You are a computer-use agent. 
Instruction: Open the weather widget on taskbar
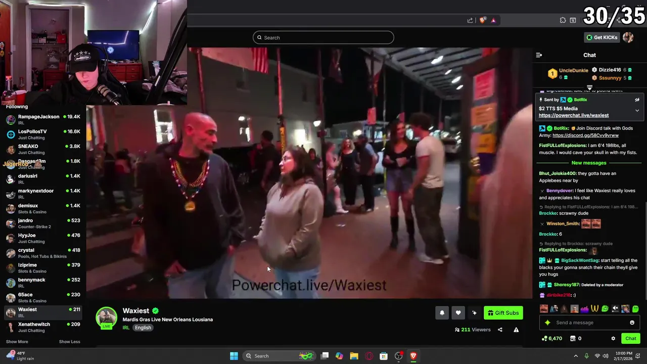pyautogui.click(x=21, y=356)
